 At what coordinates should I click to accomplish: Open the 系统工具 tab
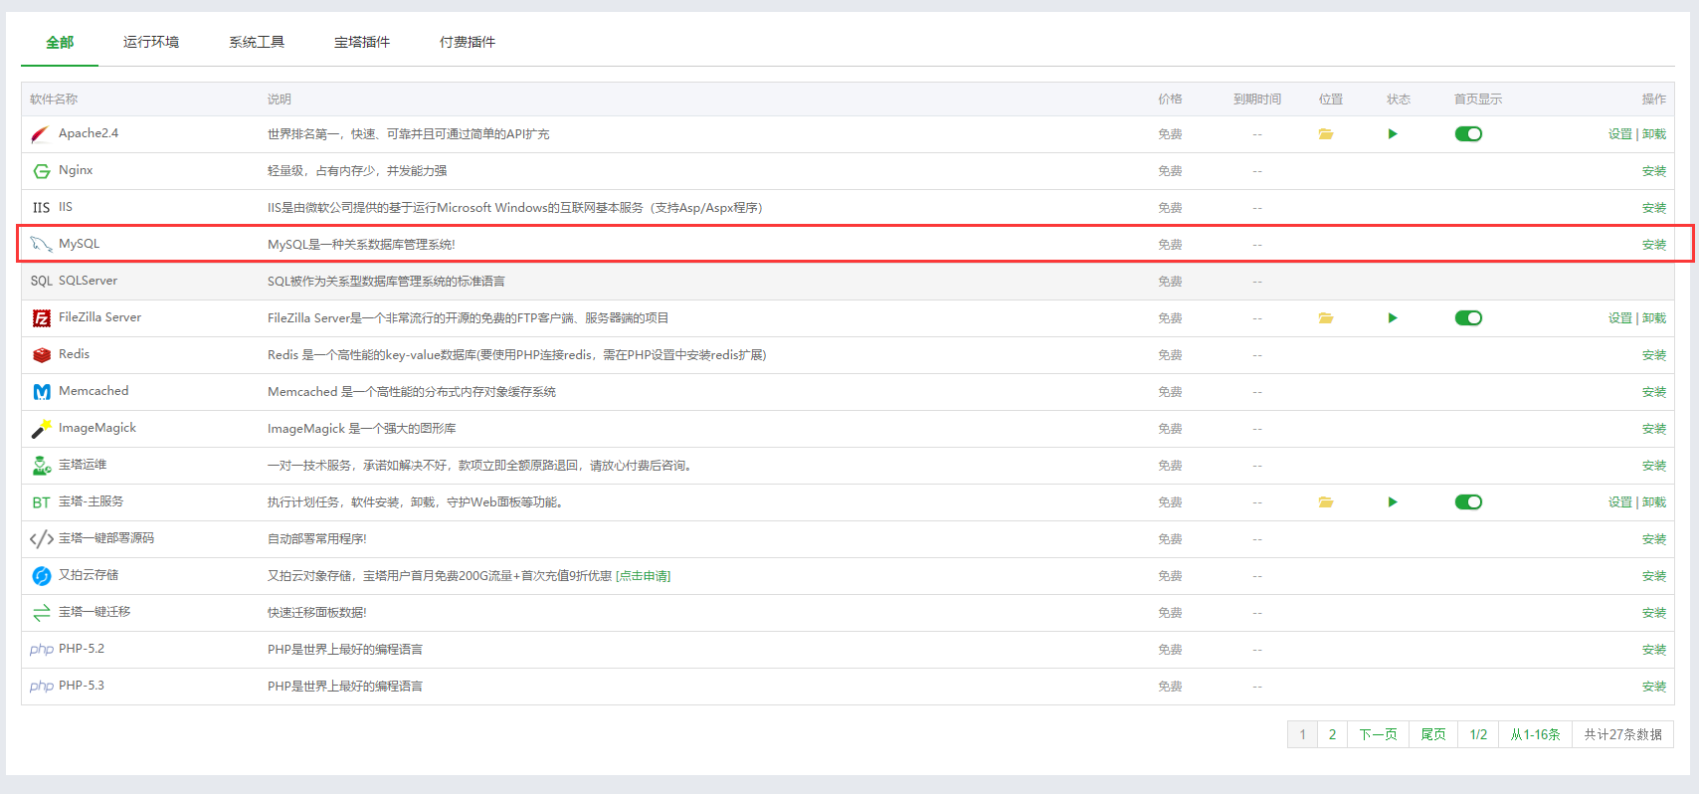coord(257,42)
